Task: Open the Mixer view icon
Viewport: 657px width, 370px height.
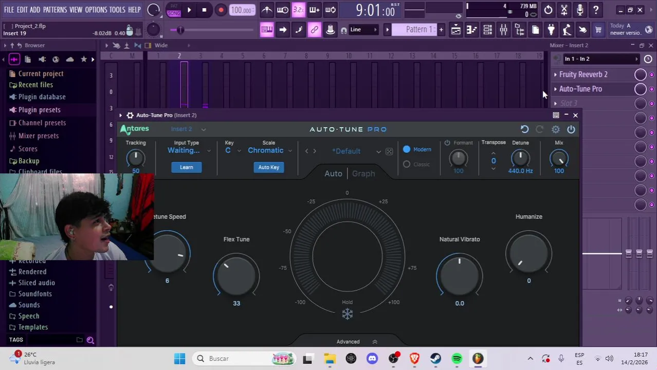Action: coord(503,30)
